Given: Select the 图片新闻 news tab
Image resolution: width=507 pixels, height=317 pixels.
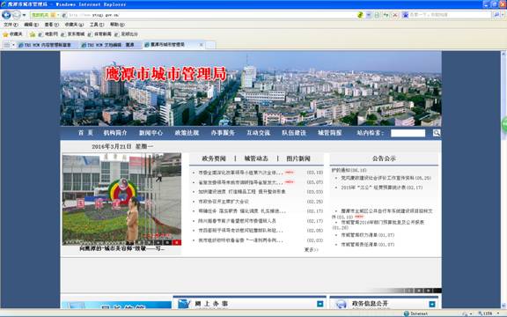Looking at the screenshot, I should point(298,158).
